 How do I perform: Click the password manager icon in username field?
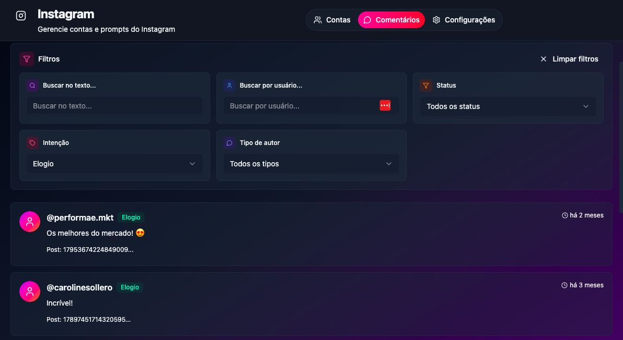click(x=385, y=105)
